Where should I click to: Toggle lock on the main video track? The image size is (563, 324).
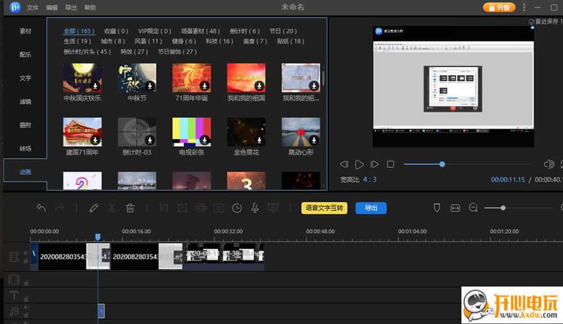[x=26, y=262]
